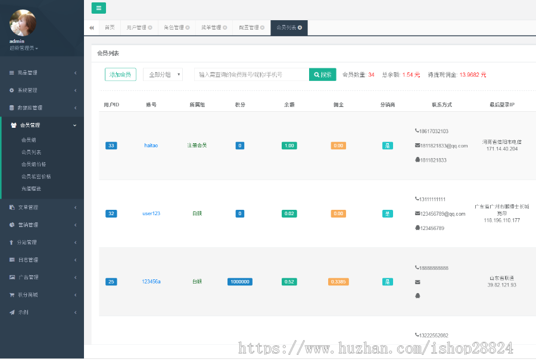Click the 添加会员 button
The width and height of the screenshot is (536, 362).
[120, 74]
